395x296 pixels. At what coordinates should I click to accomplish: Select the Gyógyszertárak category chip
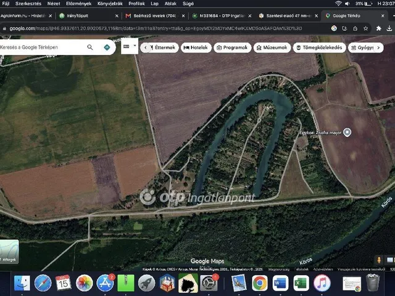pyautogui.click(x=362, y=47)
